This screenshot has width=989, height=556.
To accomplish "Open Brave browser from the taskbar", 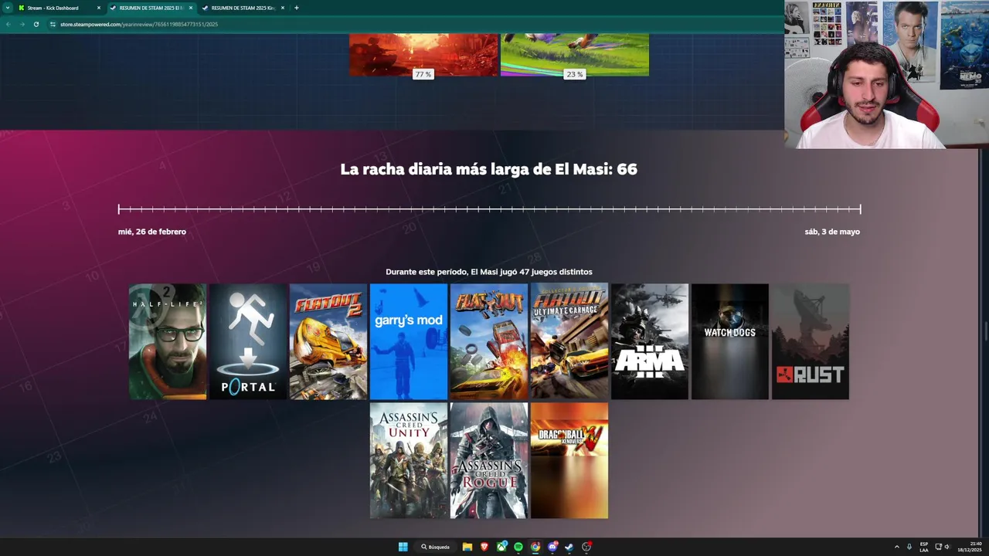I will [x=484, y=547].
